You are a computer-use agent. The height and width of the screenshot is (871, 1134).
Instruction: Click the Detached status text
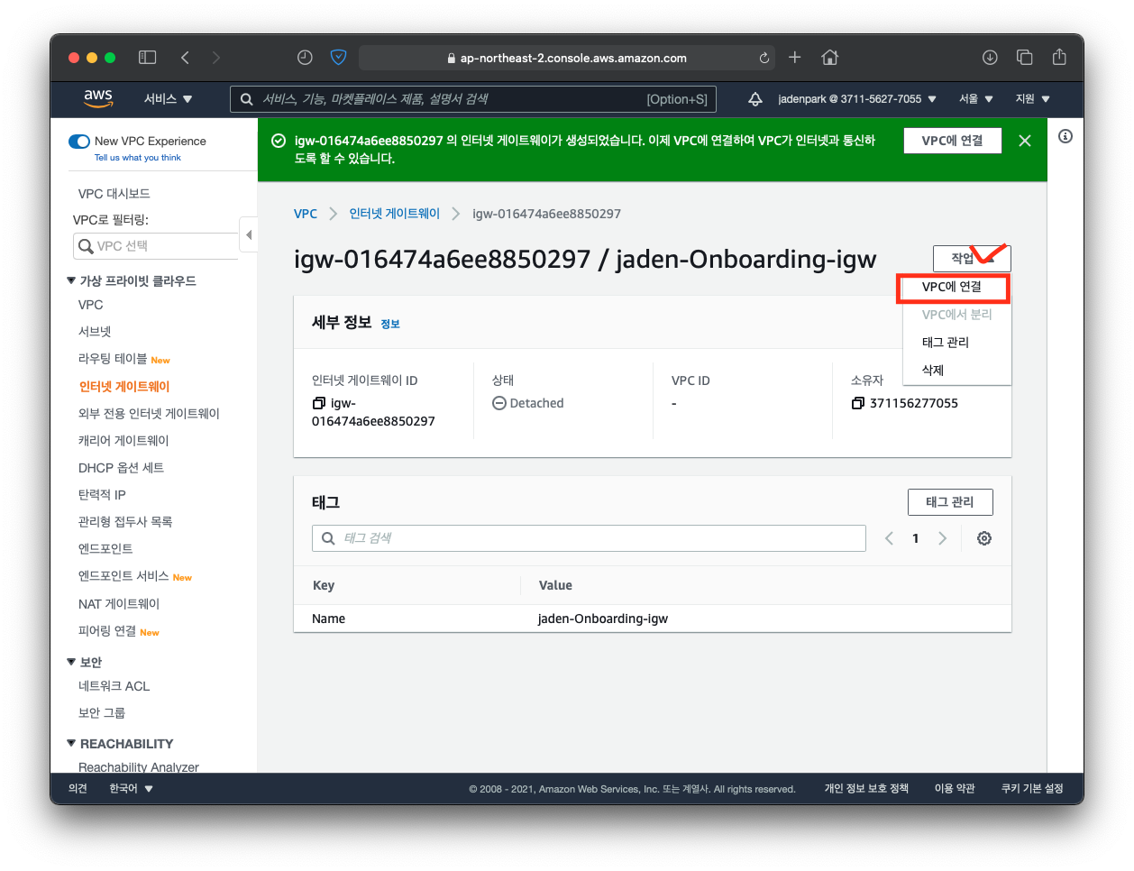tap(536, 403)
